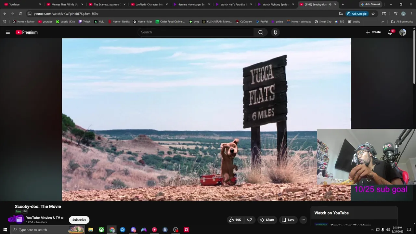Open the PayPal bookmark
This screenshot has width=416, height=234.
262,21
